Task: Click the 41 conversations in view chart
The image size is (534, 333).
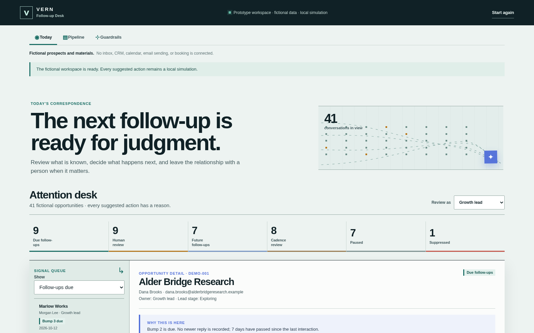Action: 411,138
